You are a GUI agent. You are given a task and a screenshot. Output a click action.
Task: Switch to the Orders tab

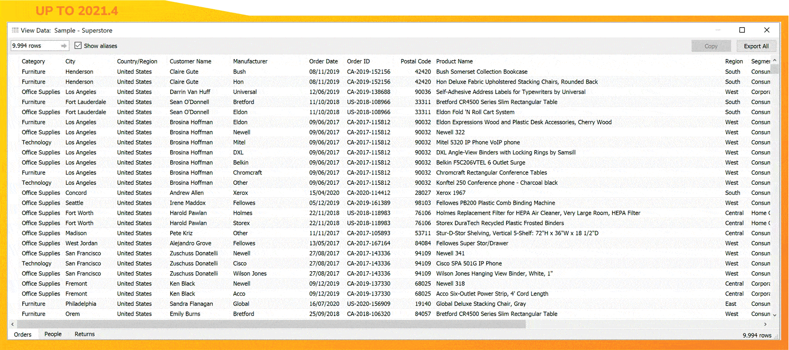tap(23, 334)
